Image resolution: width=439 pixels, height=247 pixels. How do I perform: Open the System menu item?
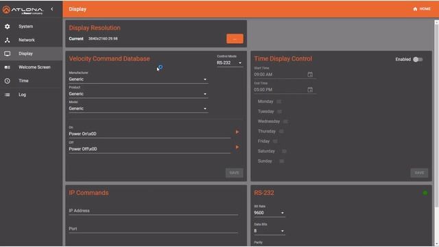pos(31,26)
